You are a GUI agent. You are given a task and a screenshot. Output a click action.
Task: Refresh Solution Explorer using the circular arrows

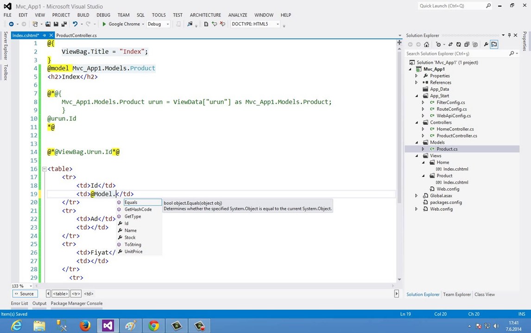(459, 44)
